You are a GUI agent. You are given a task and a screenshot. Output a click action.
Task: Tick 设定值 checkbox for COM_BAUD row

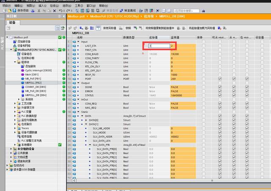coord(262,54)
